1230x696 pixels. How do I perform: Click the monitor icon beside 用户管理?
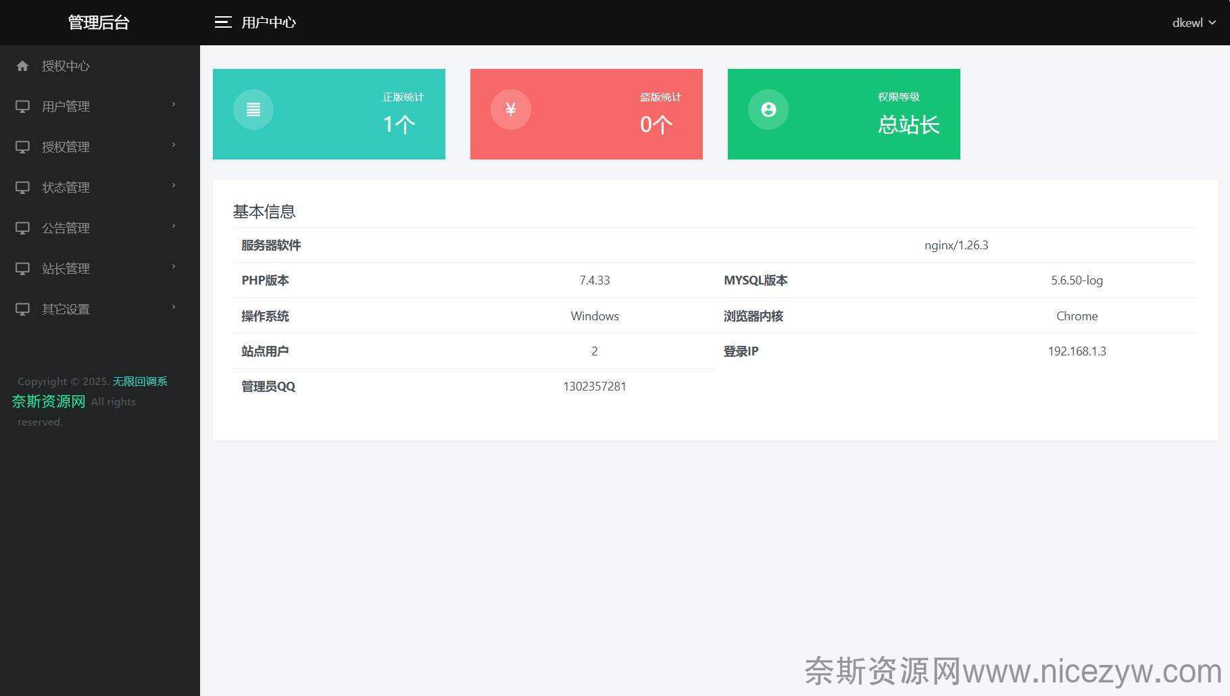(x=22, y=106)
